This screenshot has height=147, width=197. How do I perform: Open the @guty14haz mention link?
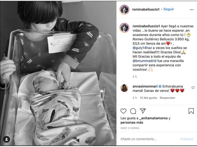(x=142, y=48)
